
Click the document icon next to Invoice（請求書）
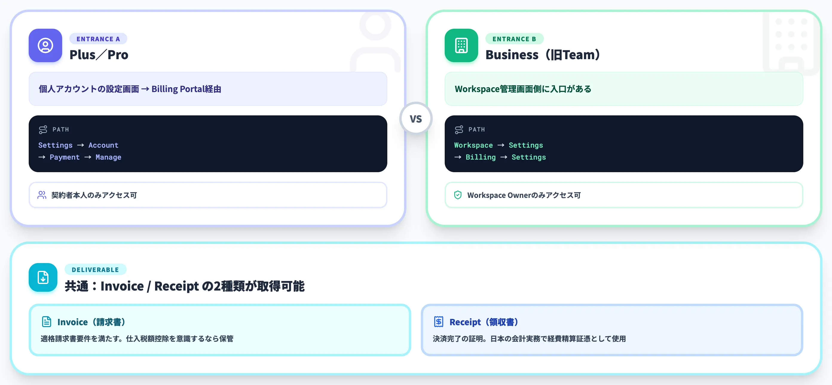47,322
